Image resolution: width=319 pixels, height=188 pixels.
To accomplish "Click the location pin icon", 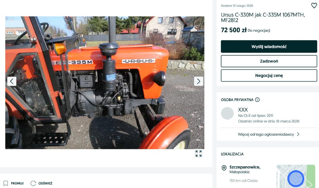I will point(224,168).
